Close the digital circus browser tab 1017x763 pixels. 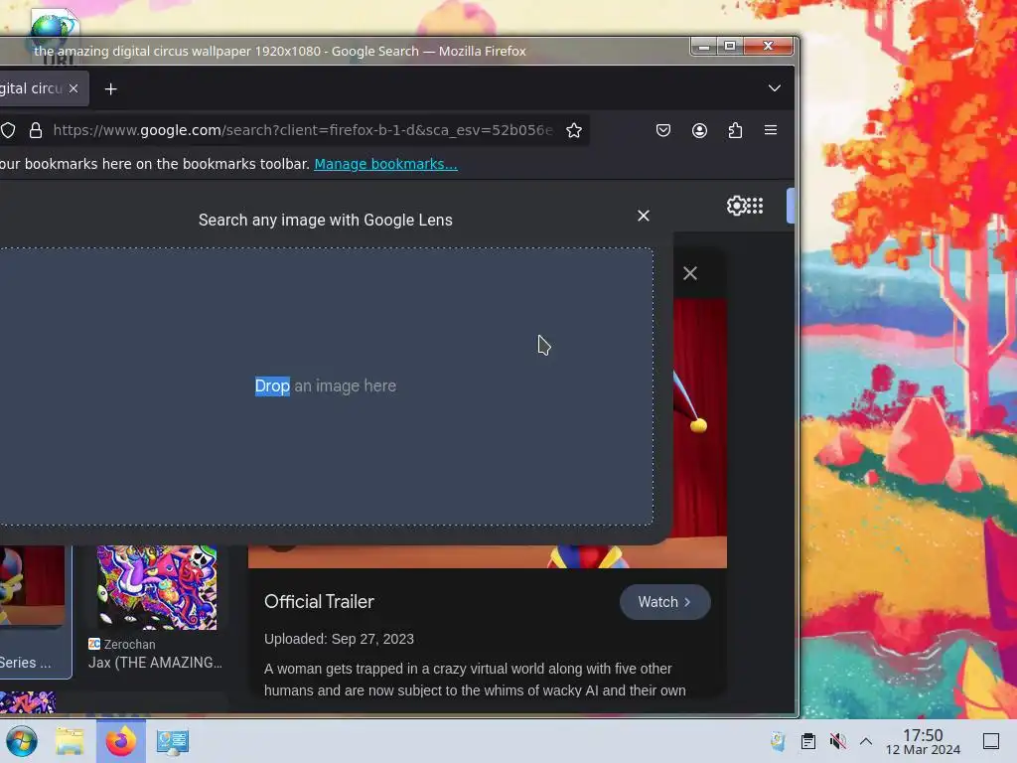(x=73, y=88)
